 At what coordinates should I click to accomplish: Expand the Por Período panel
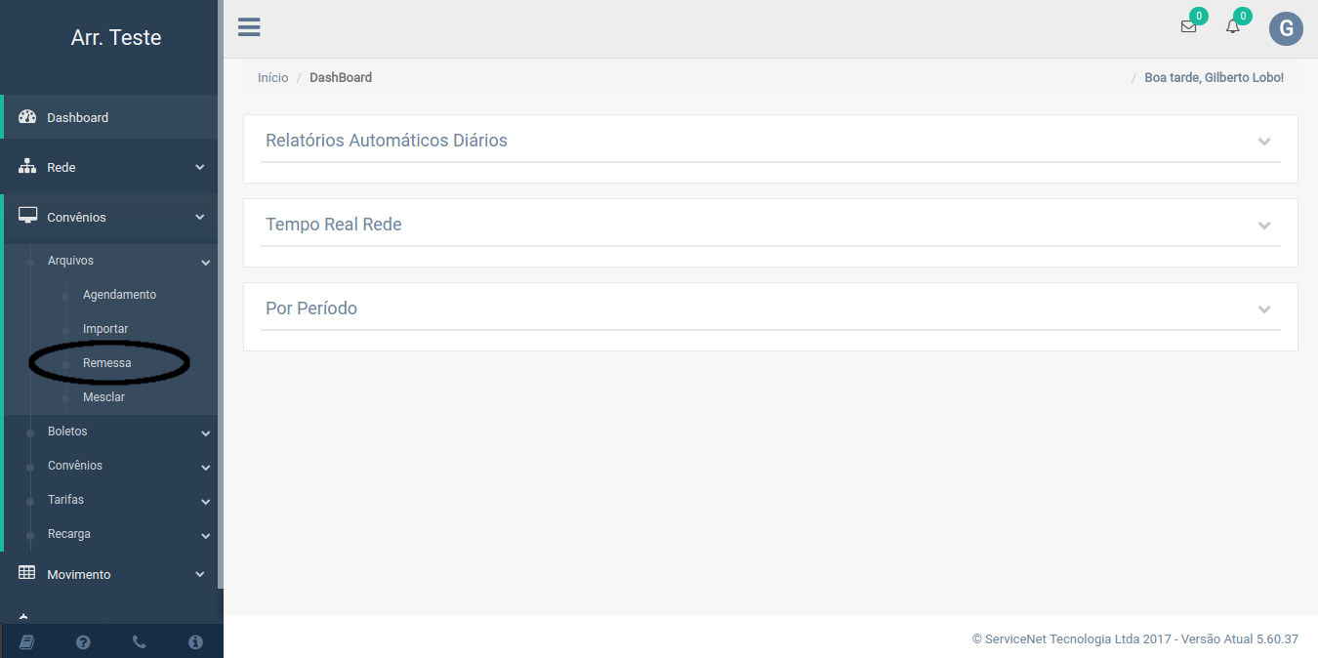[1264, 309]
